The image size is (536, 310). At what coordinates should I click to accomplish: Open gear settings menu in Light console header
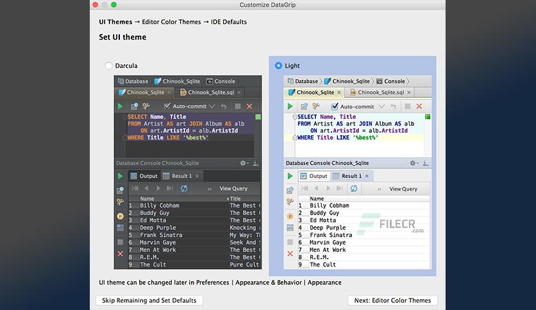[414, 163]
